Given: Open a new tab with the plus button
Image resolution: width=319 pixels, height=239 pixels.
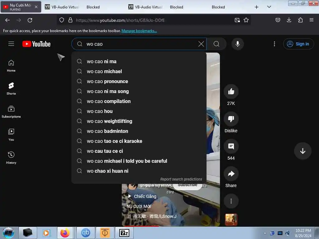Looking at the screenshot, I should pos(257,7).
